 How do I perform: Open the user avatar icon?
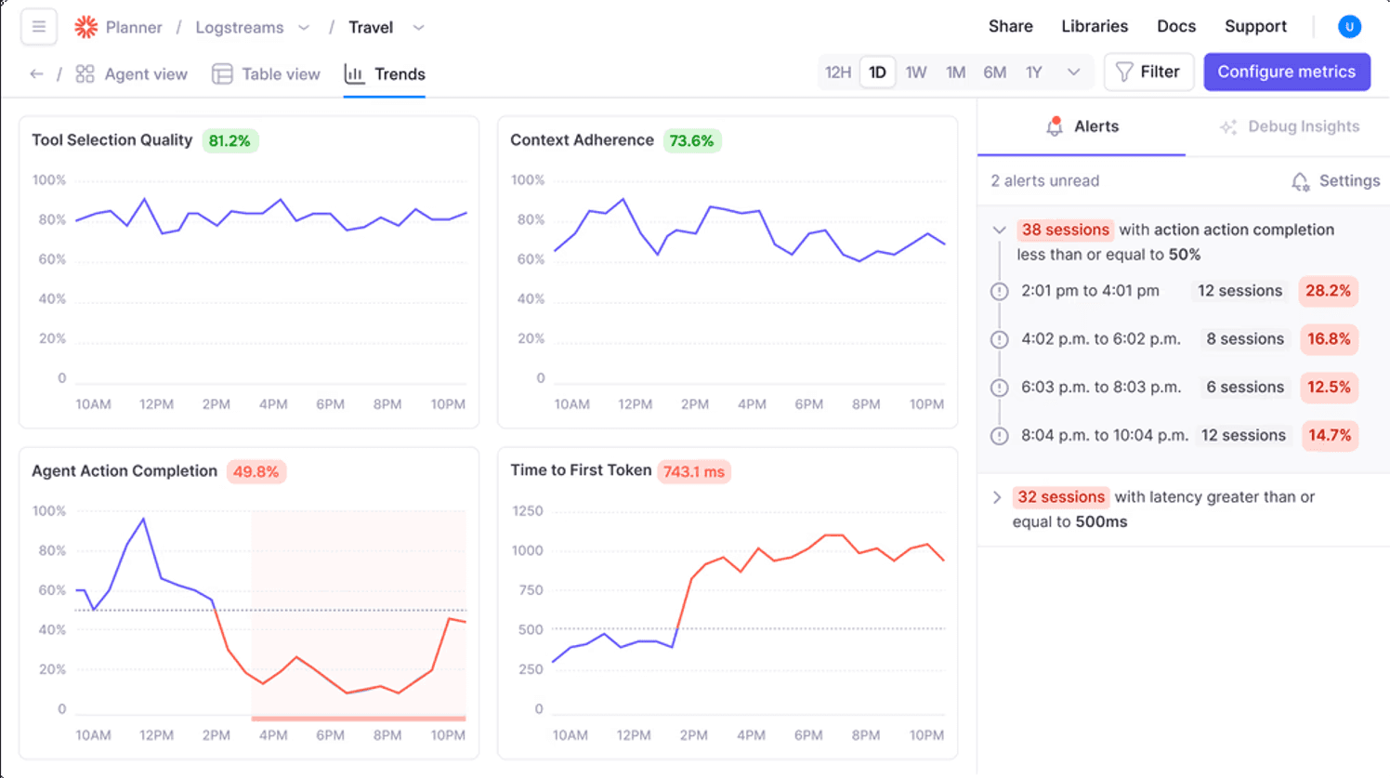tap(1349, 27)
